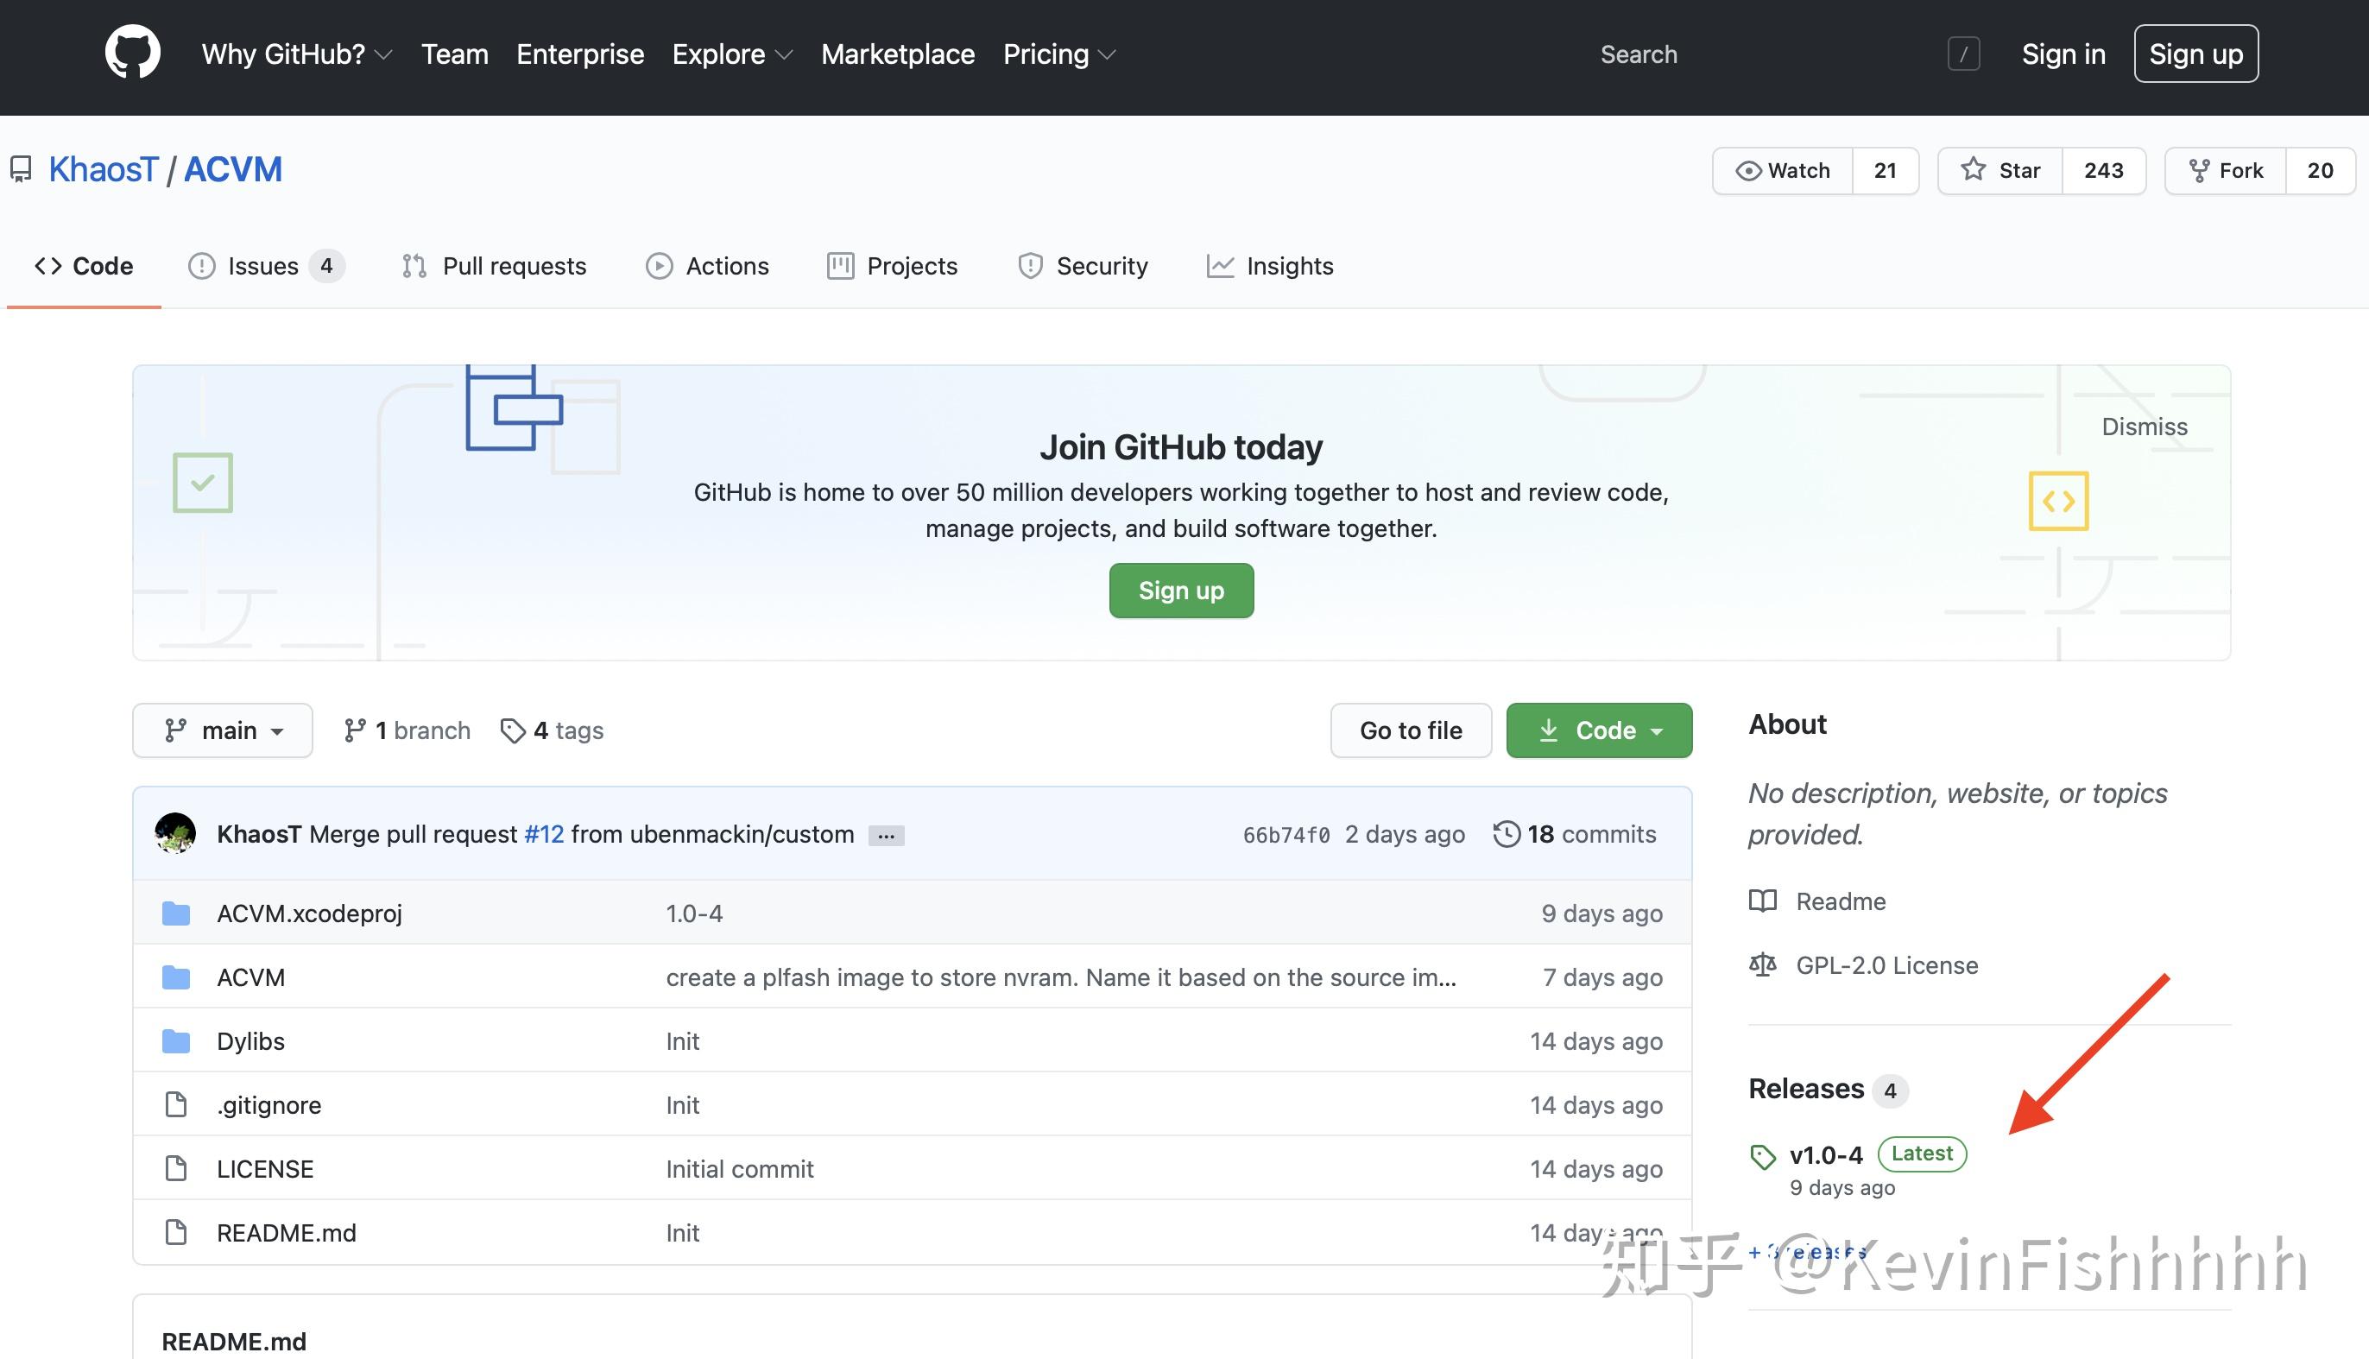
Task: Switch to the Issues tab
Action: point(266,266)
